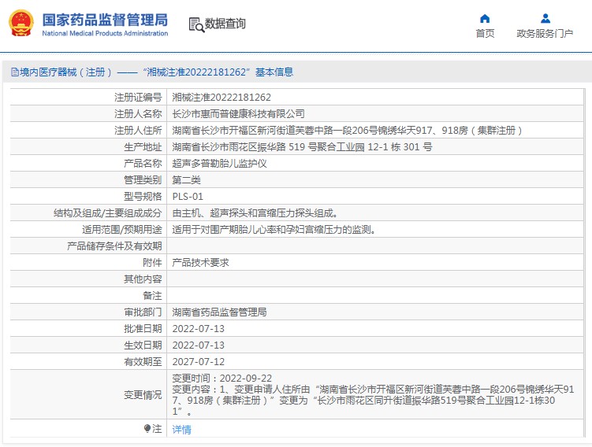Click the 生产地址 address value

pyautogui.click(x=302, y=147)
